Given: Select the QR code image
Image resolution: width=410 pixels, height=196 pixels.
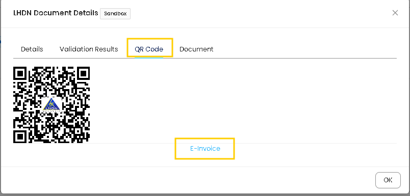Looking at the screenshot, I should click(52, 105).
